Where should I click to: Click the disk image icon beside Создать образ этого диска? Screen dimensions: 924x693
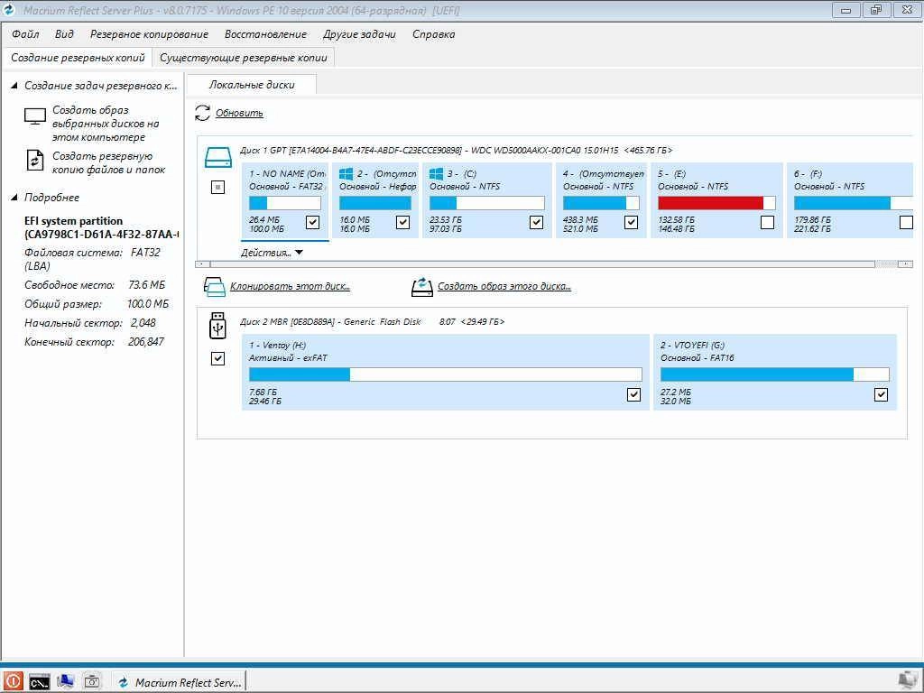coord(422,286)
